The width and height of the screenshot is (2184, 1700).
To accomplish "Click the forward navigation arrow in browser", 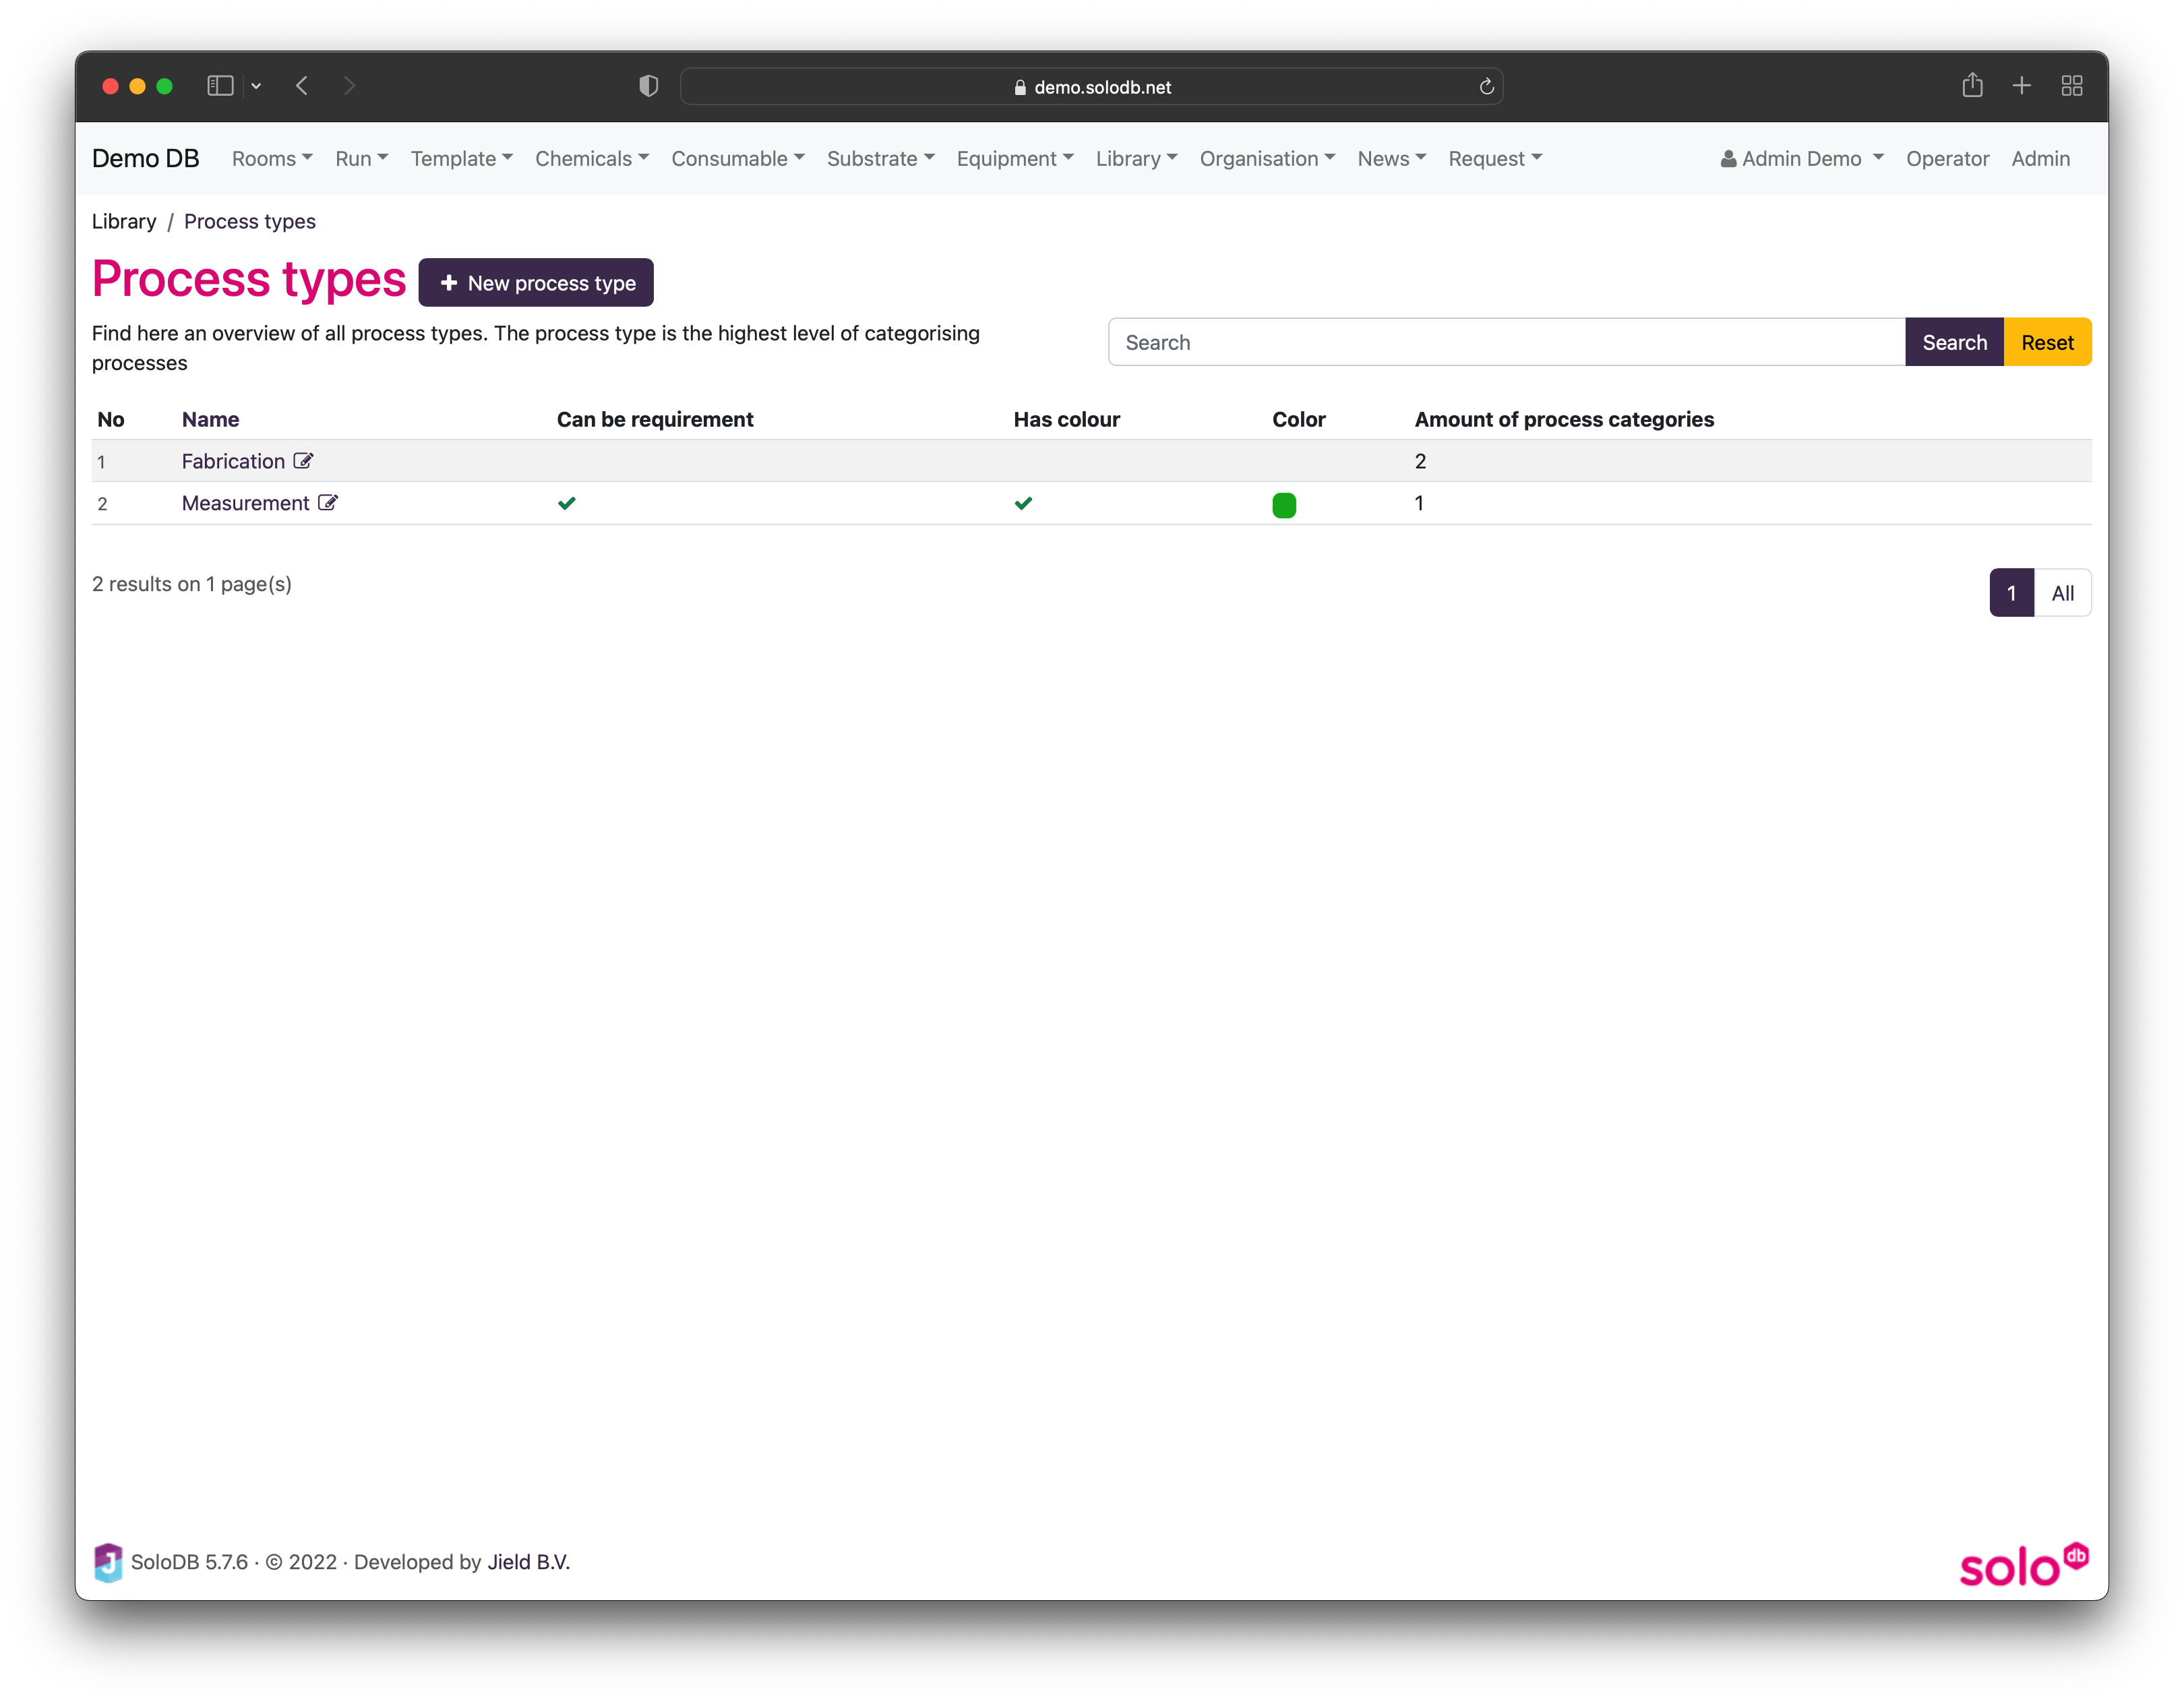I will pyautogui.click(x=351, y=85).
